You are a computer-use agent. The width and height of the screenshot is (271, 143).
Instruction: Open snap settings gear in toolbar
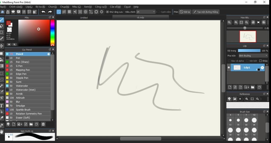click(x=102, y=12)
